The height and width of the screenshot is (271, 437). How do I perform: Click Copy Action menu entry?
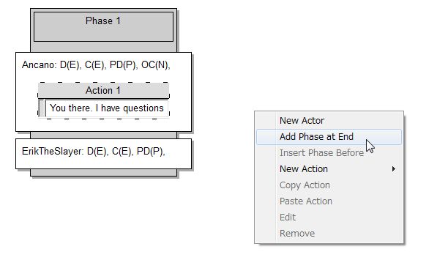(x=329, y=185)
